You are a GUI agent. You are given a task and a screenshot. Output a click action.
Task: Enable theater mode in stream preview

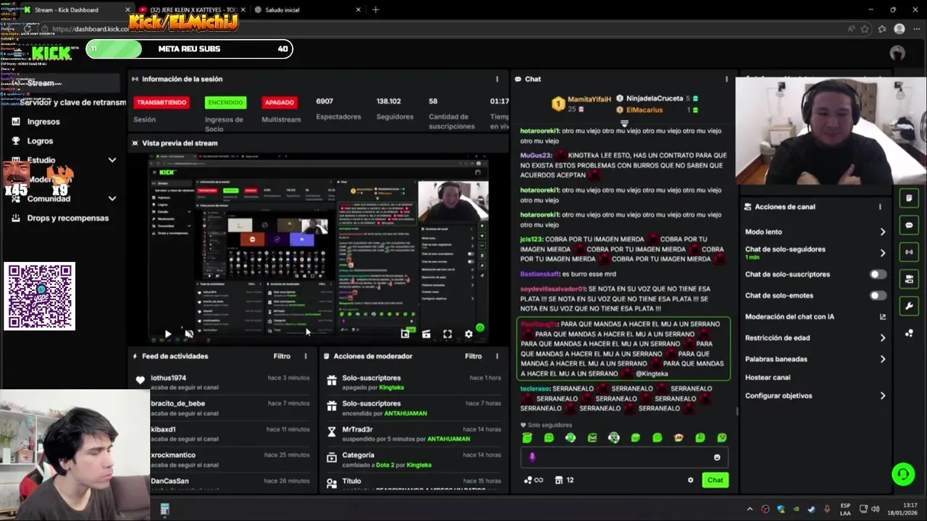click(427, 334)
